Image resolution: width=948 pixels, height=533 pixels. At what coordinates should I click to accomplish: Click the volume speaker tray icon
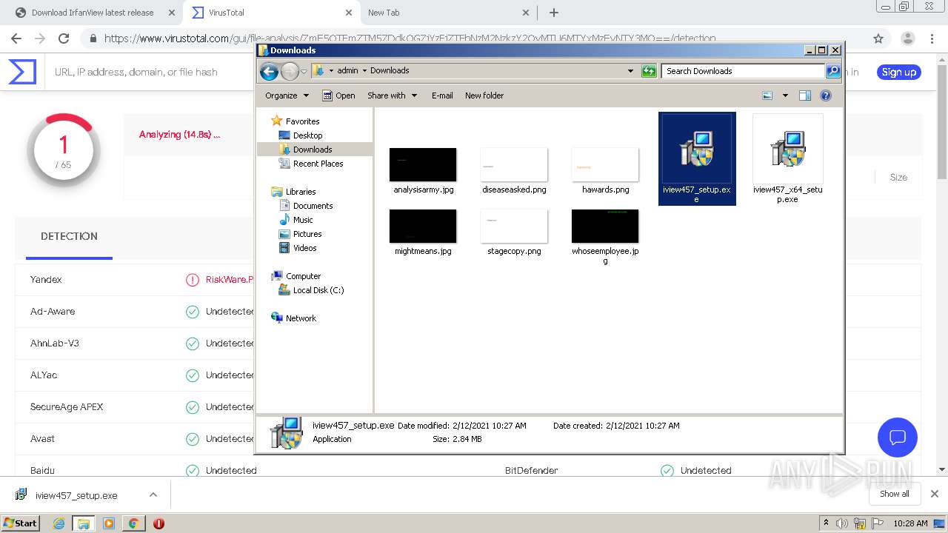(842, 523)
